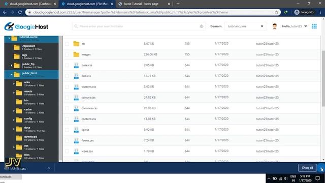Open download item options chevron
The height and width of the screenshot is (183, 325).
pyautogui.click(x=49, y=168)
